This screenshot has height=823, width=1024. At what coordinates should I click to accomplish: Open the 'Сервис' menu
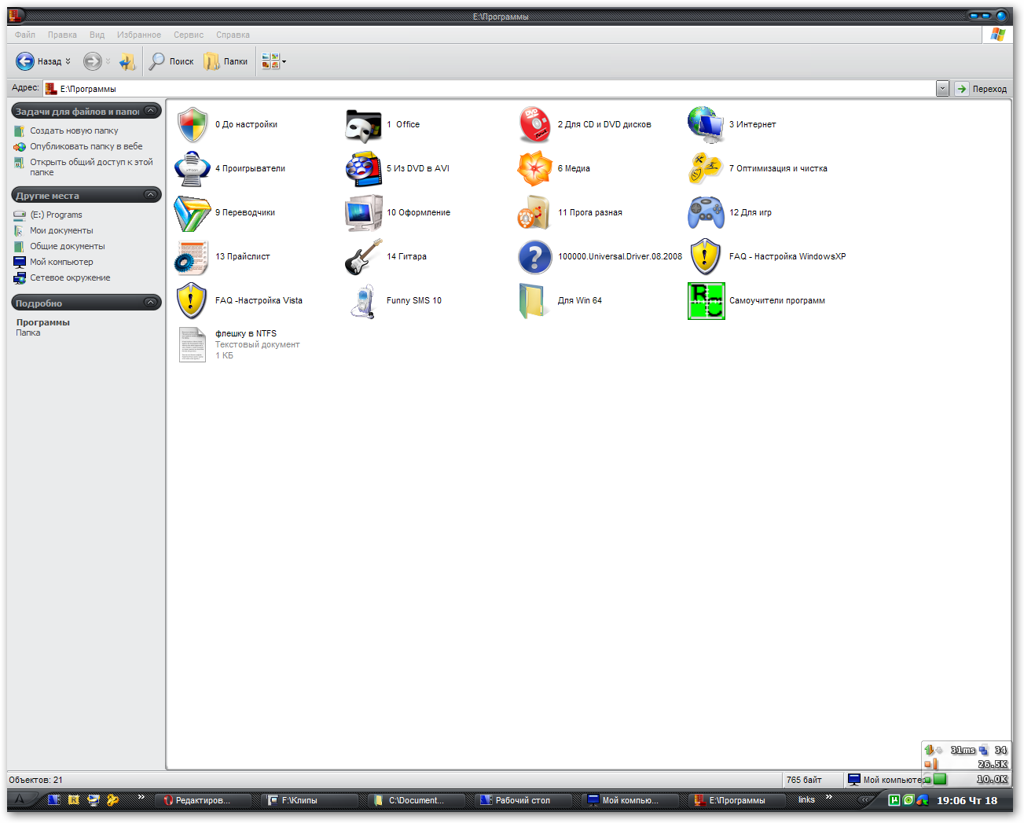coord(189,35)
